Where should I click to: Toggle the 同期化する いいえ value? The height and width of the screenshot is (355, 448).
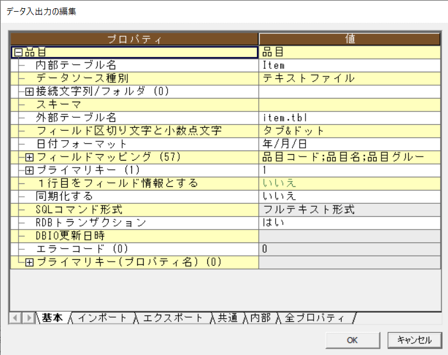click(x=350, y=197)
